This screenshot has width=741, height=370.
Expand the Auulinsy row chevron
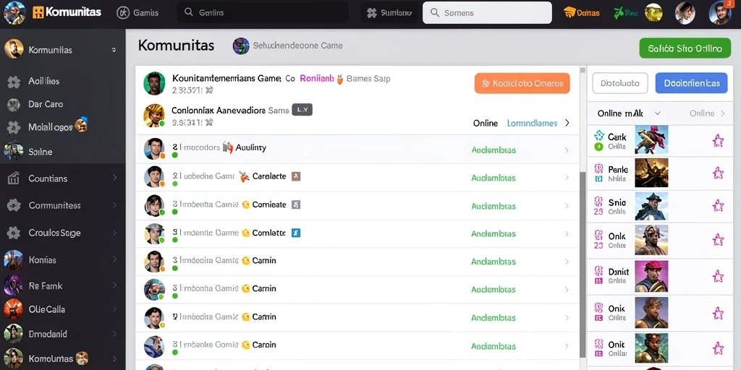click(567, 150)
